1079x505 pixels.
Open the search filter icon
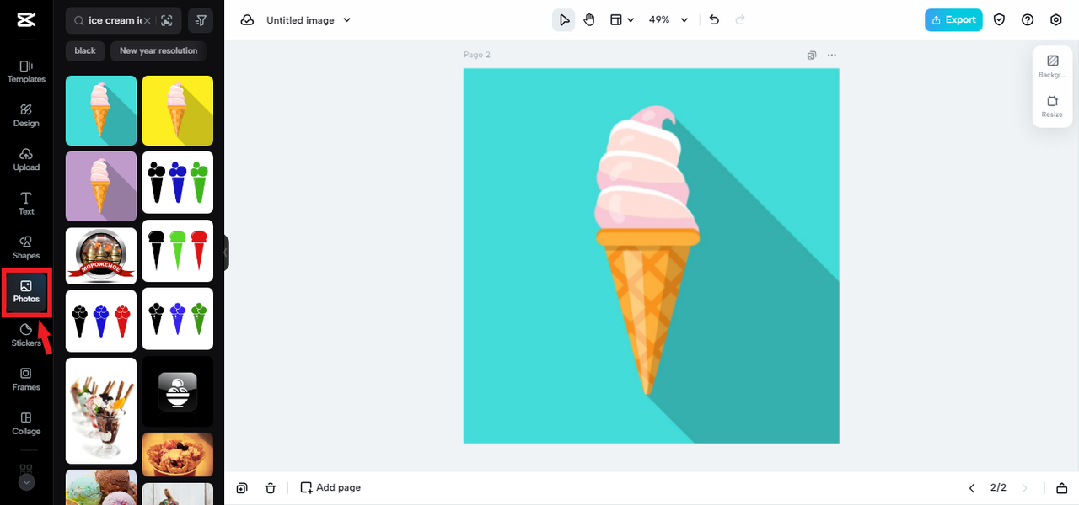(x=201, y=20)
